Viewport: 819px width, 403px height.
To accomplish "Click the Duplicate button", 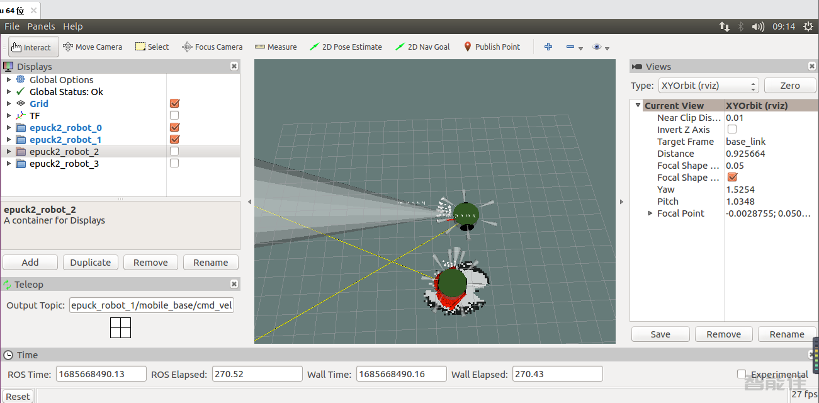I will click(90, 263).
